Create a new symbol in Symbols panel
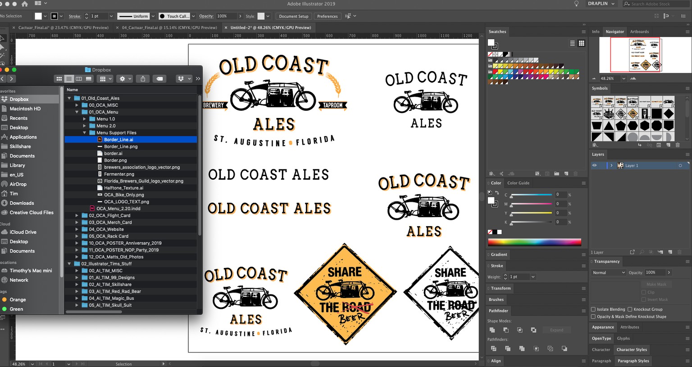The width and height of the screenshot is (692, 367). click(x=668, y=145)
